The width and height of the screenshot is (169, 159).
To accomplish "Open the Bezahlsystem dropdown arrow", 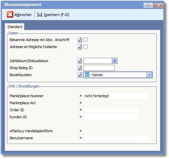I will 149,75.
